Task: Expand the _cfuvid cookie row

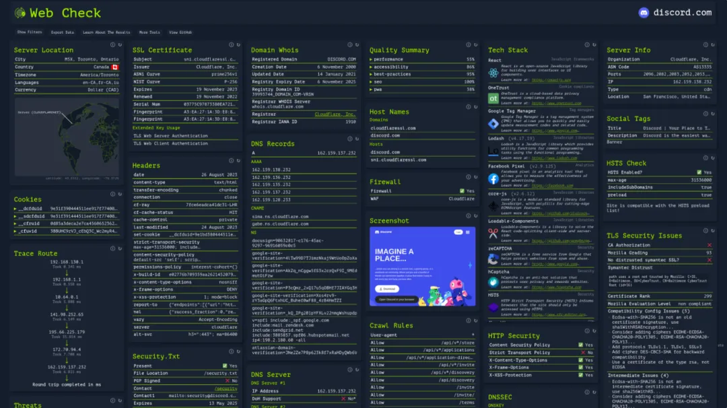Action: click(x=66, y=231)
